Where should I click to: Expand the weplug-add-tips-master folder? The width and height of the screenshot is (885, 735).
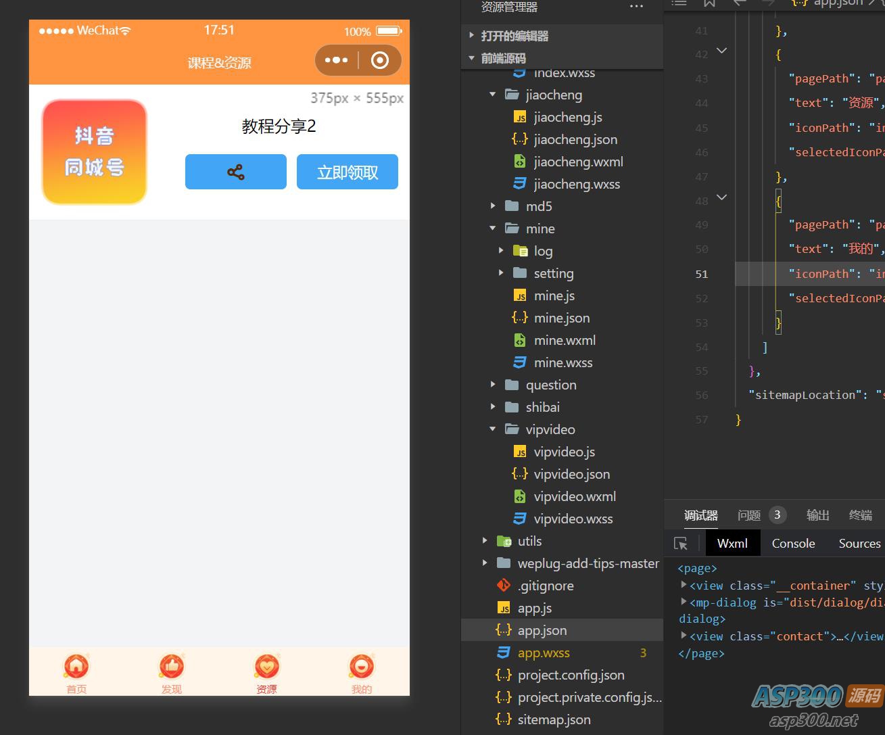485,563
